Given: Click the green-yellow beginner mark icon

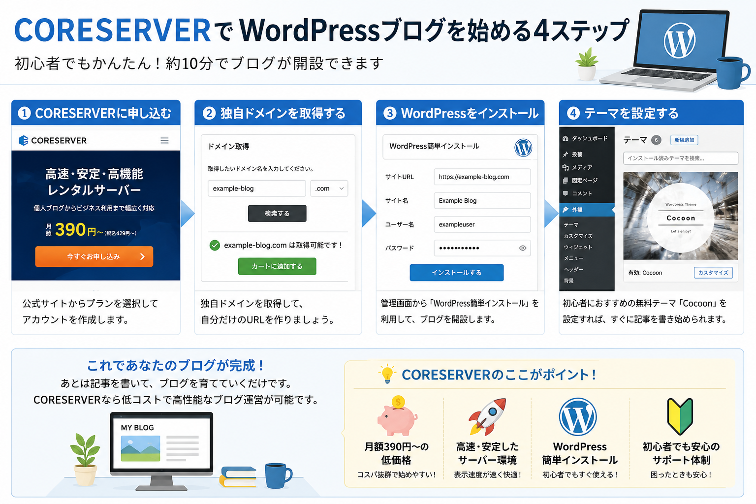Looking at the screenshot, I should coord(680,416).
